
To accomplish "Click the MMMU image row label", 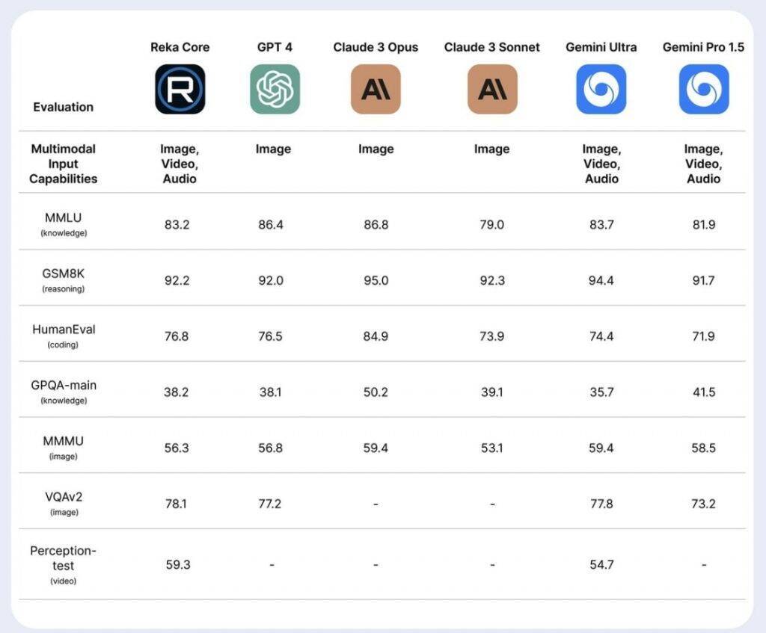I will [64, 447].
